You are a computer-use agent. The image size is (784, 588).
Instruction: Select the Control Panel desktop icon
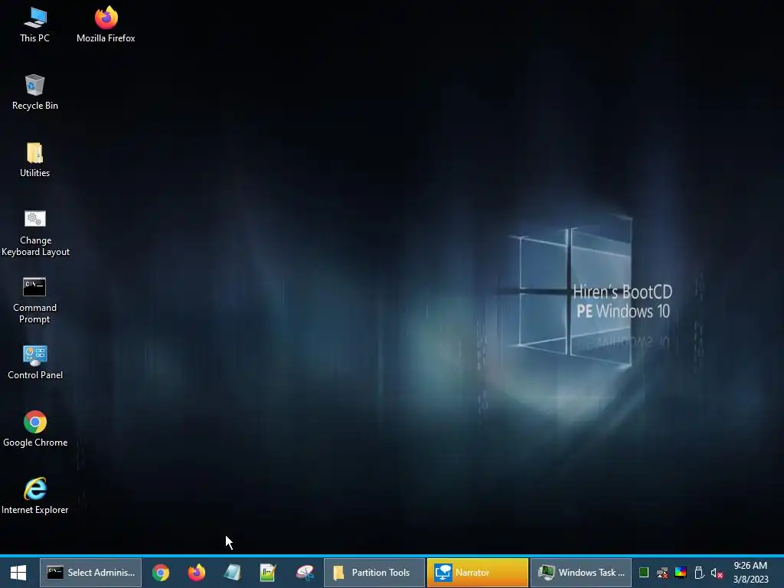point(35,362)
